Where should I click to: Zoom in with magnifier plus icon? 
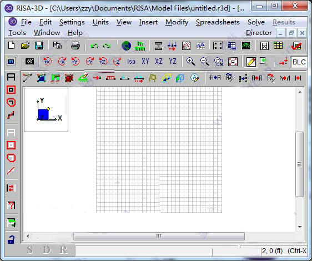coord(190,61)
